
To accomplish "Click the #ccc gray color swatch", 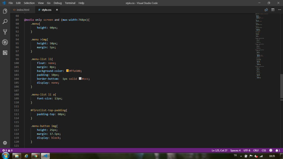I will point(80,78).
